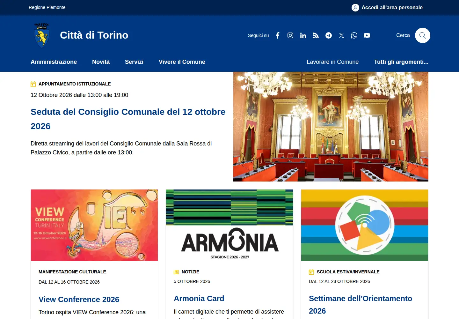Click Accedi all'area personale
The image size is (459, 319).
(392, 8)
